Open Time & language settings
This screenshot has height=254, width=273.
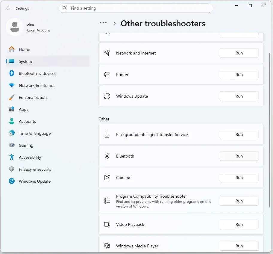coord(48,133)
